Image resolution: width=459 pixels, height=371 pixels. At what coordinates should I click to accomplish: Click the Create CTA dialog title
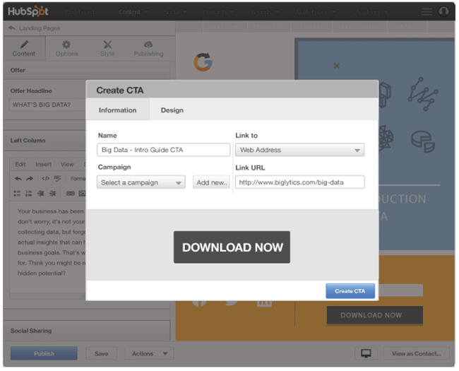point(120,90)
